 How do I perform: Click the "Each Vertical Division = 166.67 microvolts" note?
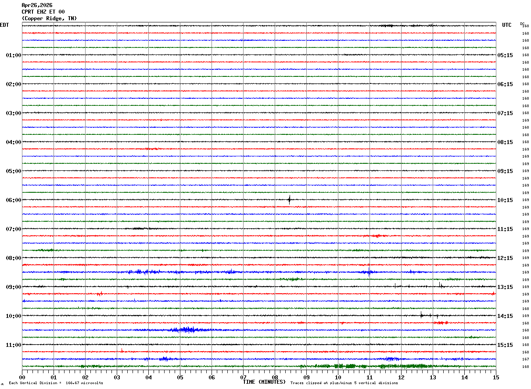56,383
